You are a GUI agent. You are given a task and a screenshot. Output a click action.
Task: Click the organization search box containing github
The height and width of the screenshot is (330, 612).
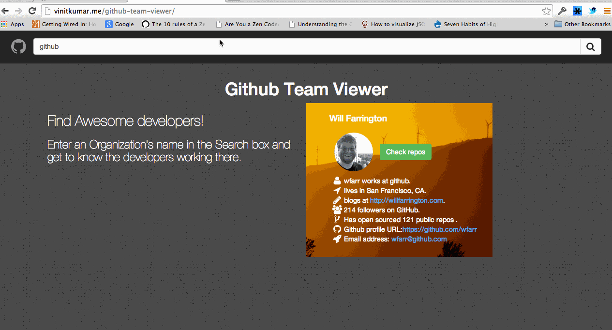(x=306, y=46)
